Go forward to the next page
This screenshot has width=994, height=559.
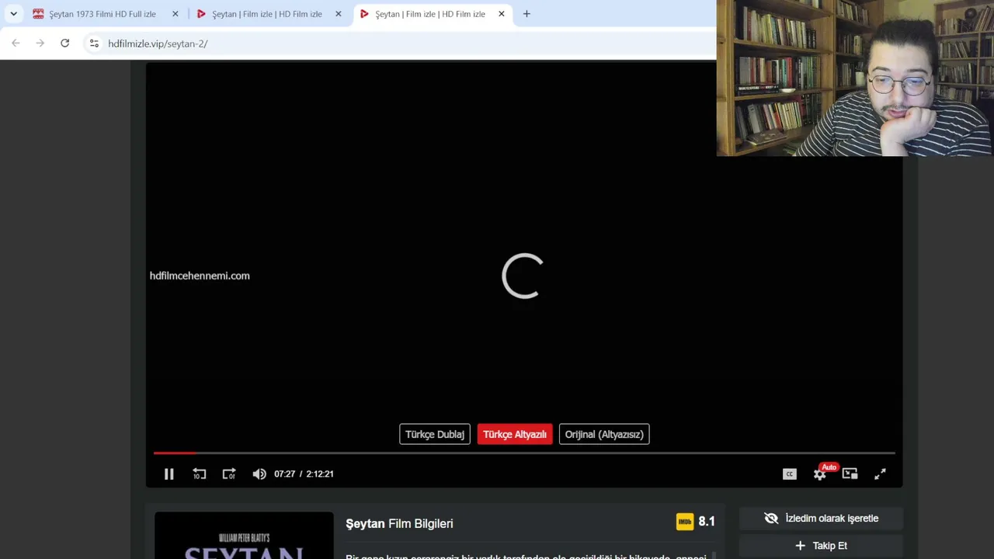point(40,43)
